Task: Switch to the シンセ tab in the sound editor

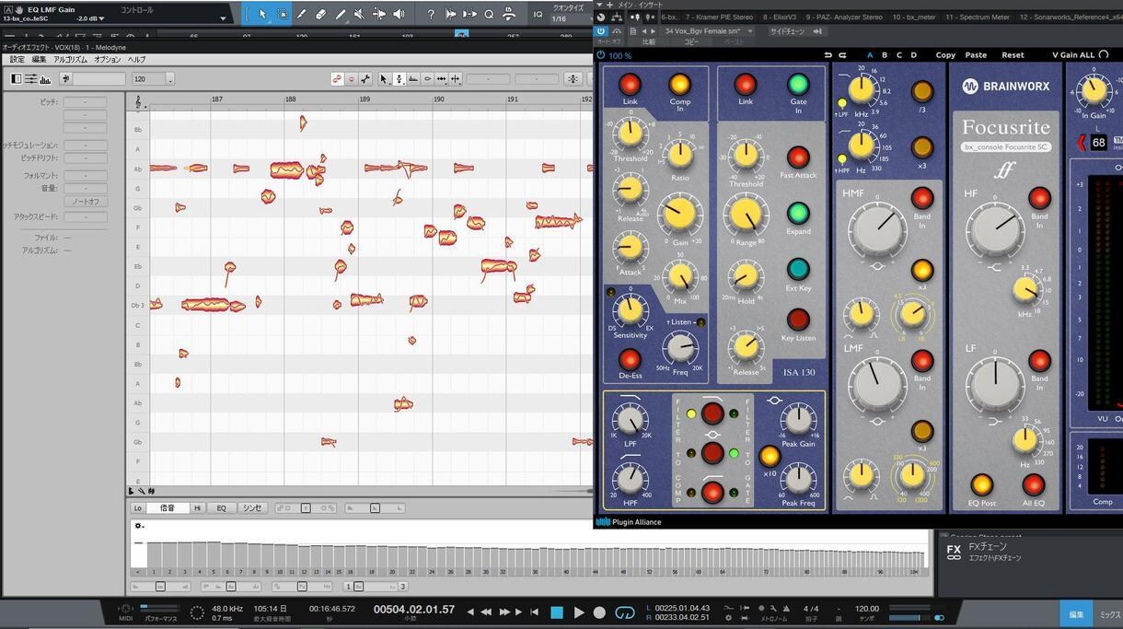Action: click(x=252, y=508)
